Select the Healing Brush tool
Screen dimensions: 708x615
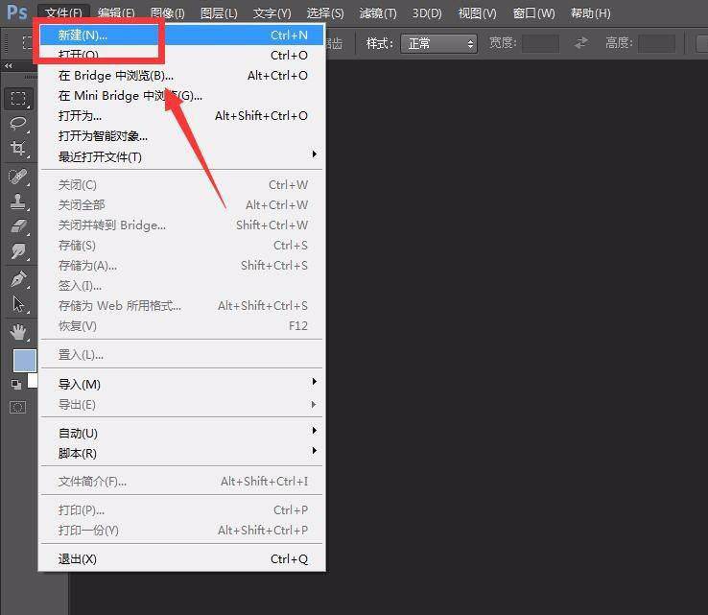tap(18, 177)
